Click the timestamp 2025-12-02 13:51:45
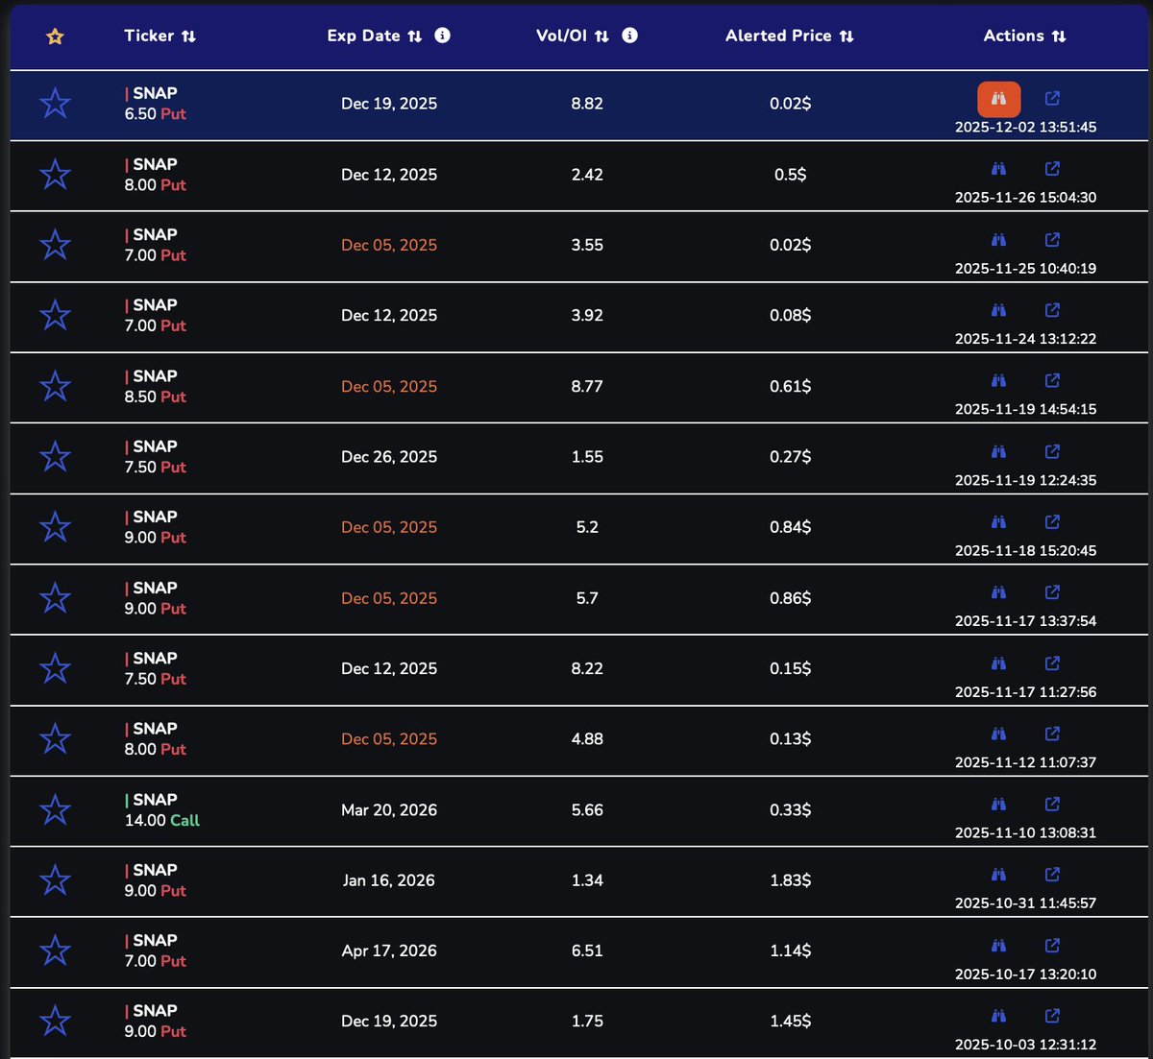 1025,127
